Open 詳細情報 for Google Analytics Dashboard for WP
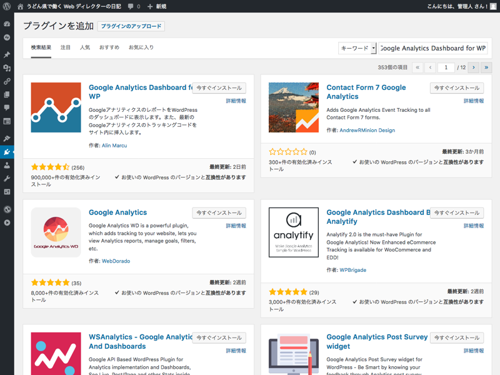 tap(236, 101)
